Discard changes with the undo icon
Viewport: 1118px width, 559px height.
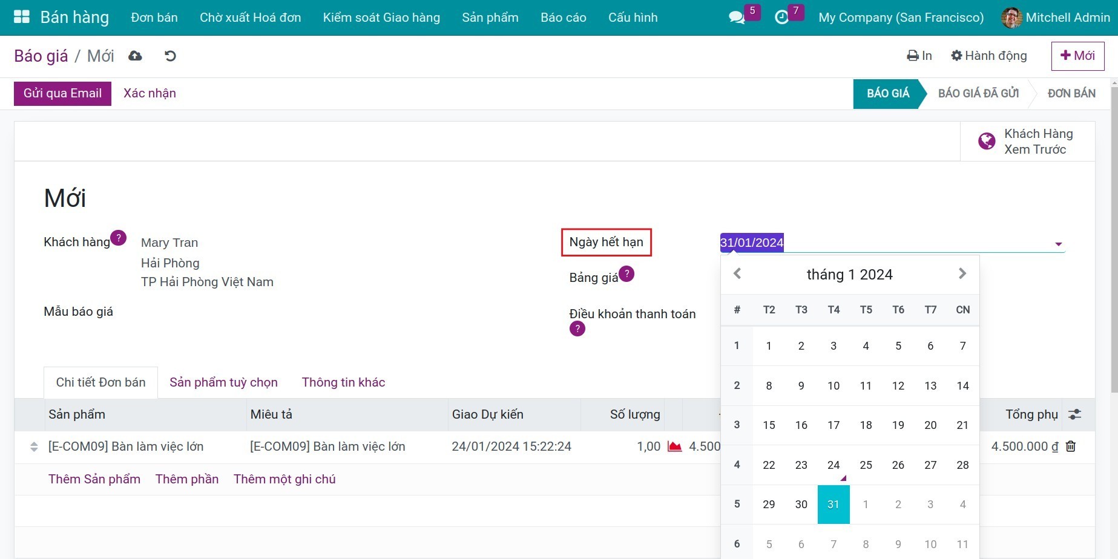(170, 56)
